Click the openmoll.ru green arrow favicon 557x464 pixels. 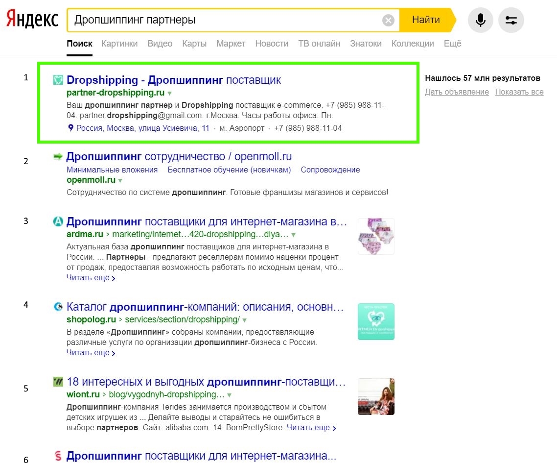click(x=58, y=156)
